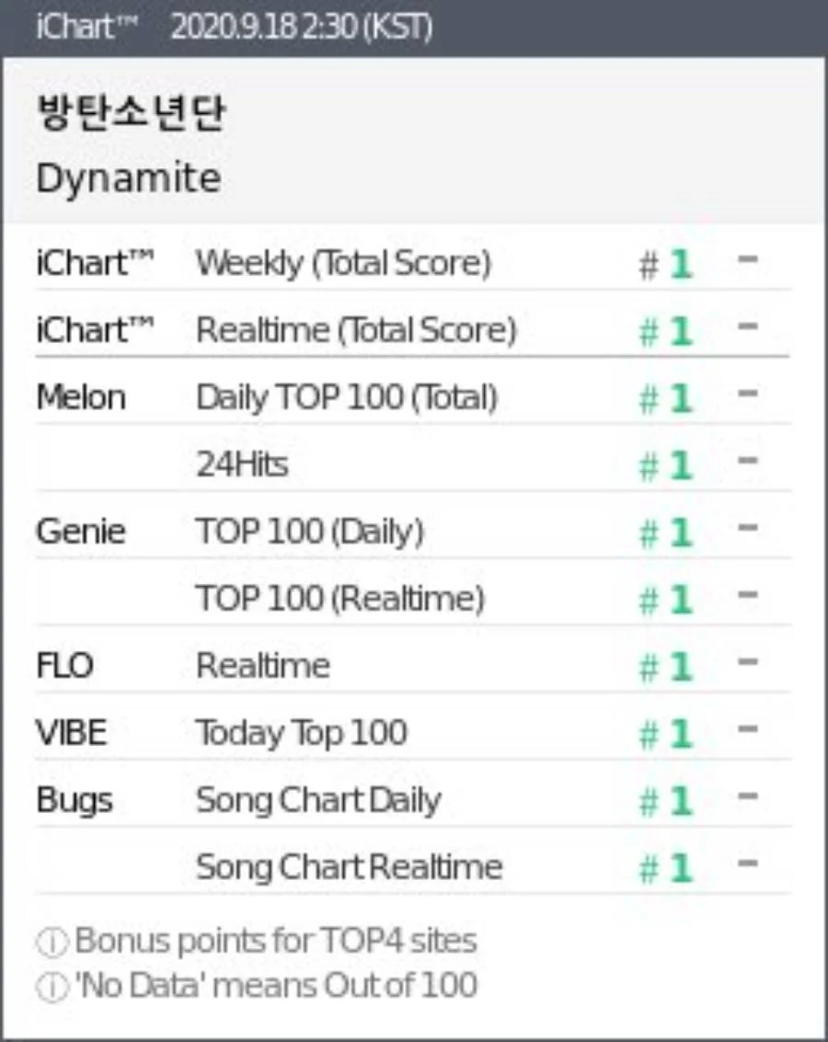Click the info icon beside Bonus points note
The width and height of the screenshot is (828, 1042).
coord(52,943)
